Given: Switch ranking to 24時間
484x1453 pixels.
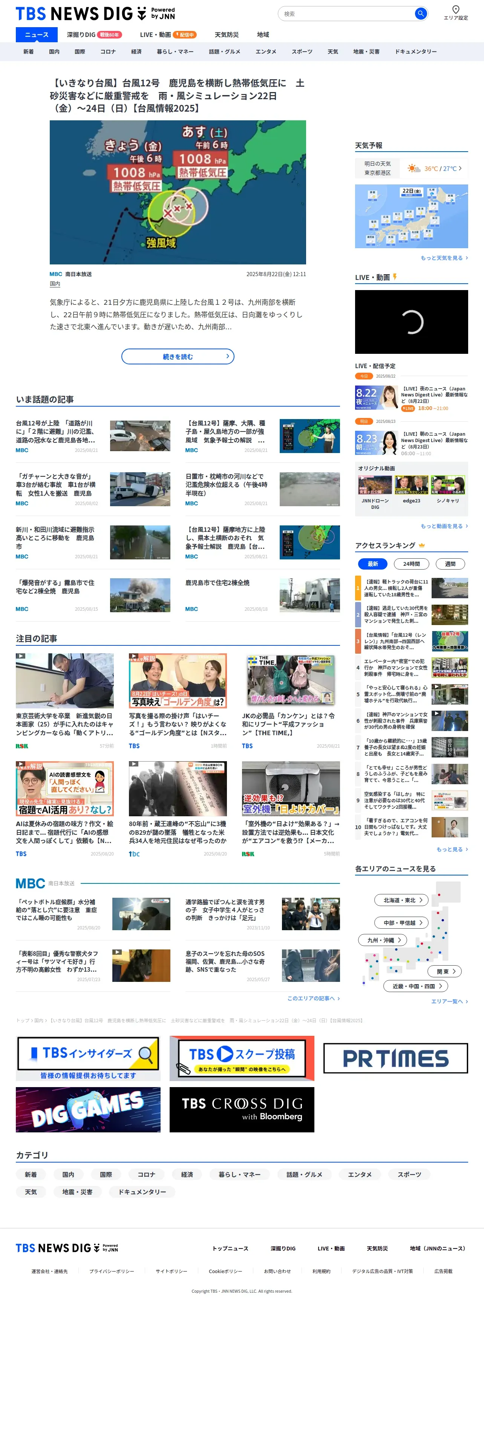Looking at the screenshot, I should 411,564.
